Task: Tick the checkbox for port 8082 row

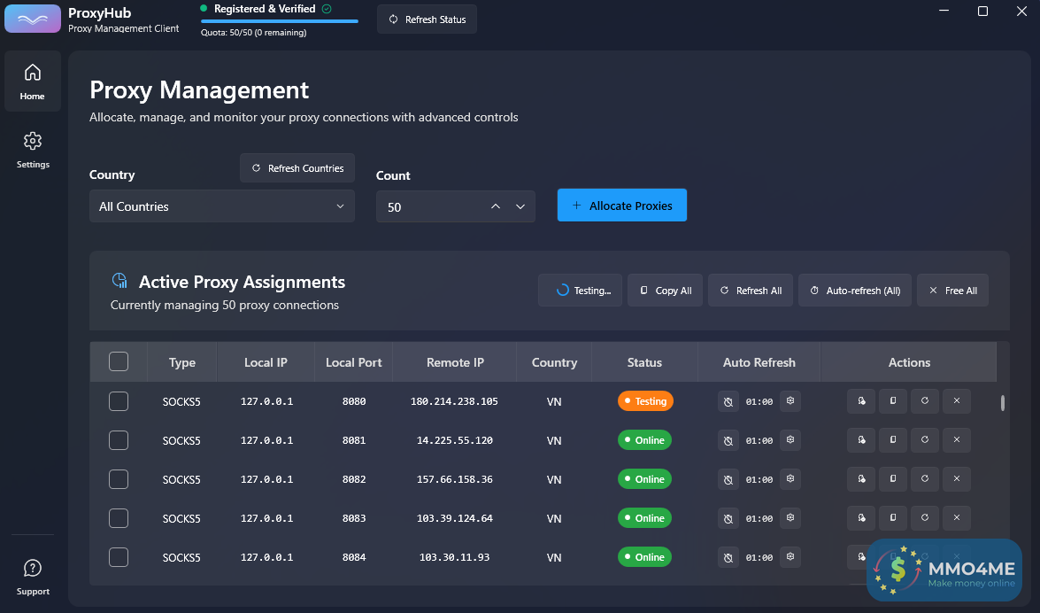Action: 119,479
